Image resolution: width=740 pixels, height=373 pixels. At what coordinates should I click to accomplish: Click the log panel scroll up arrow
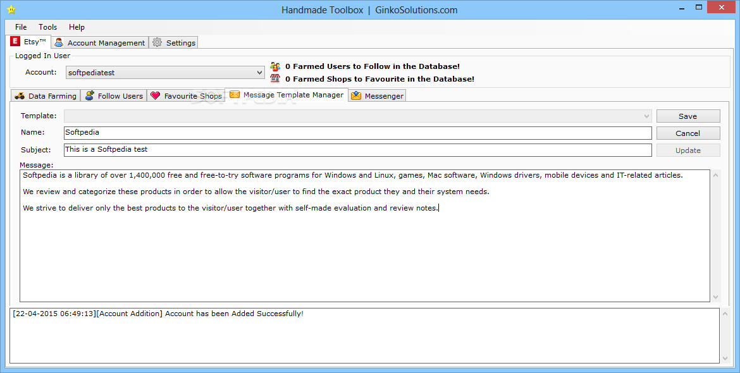click(725, 314)
